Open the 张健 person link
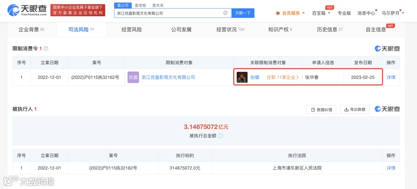The image size is (417, 189). 254,77
